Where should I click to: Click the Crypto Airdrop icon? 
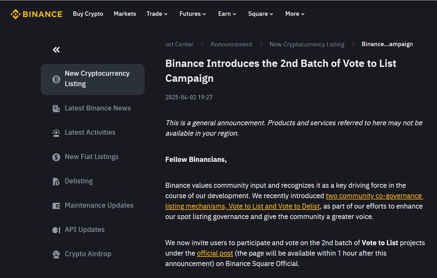tap(56, 254)
